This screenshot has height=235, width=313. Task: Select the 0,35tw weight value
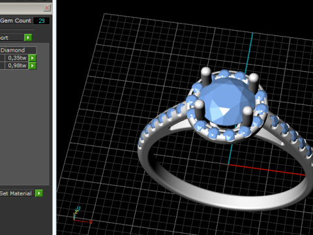pyautogui.click(x=17, y=58)
